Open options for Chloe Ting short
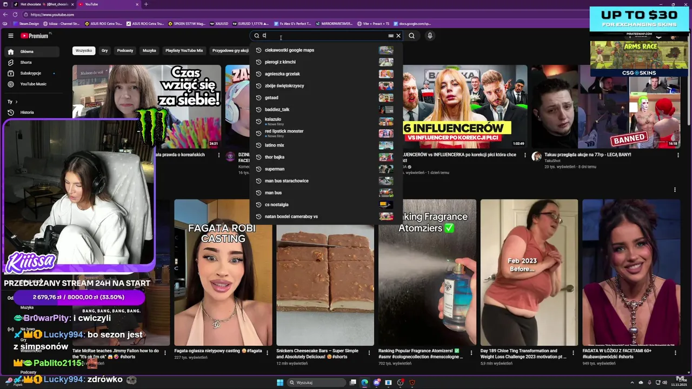This screenshot has height=389, width=692. (x=574, y=352)
